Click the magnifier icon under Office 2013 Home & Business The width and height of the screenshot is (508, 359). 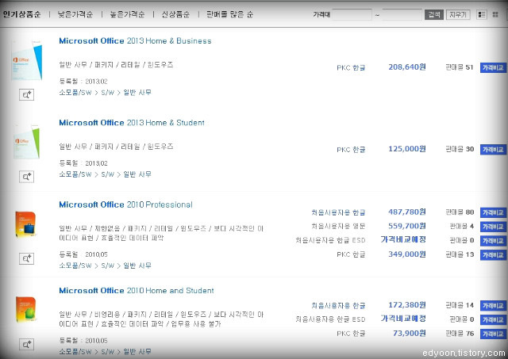pyautogui.click(x=26, y=95)
